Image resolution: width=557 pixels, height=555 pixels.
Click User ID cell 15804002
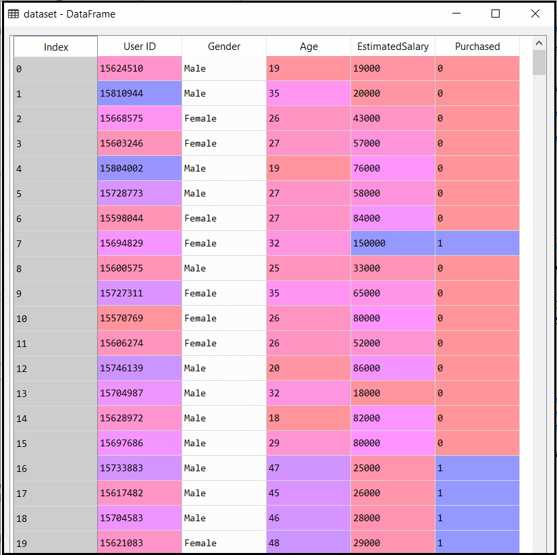140,168
